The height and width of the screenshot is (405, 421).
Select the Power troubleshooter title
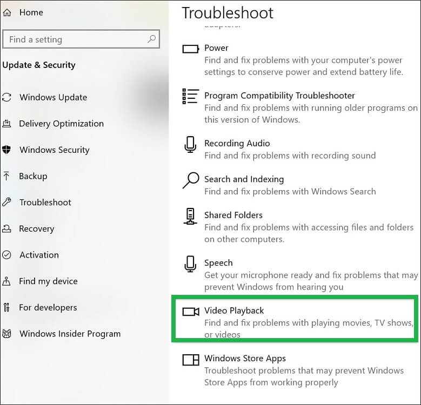pos(216,48)
